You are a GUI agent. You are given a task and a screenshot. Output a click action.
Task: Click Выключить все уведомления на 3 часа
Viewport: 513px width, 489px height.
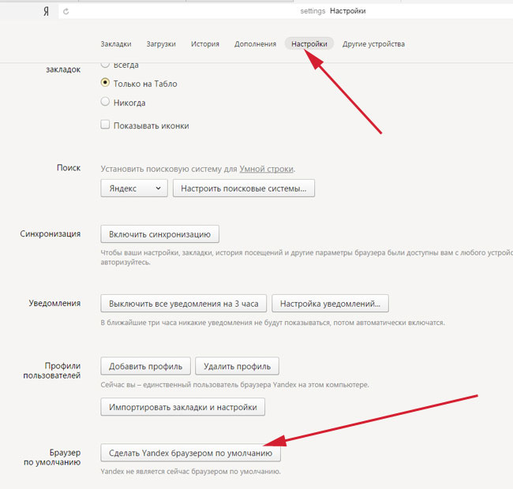183,304
